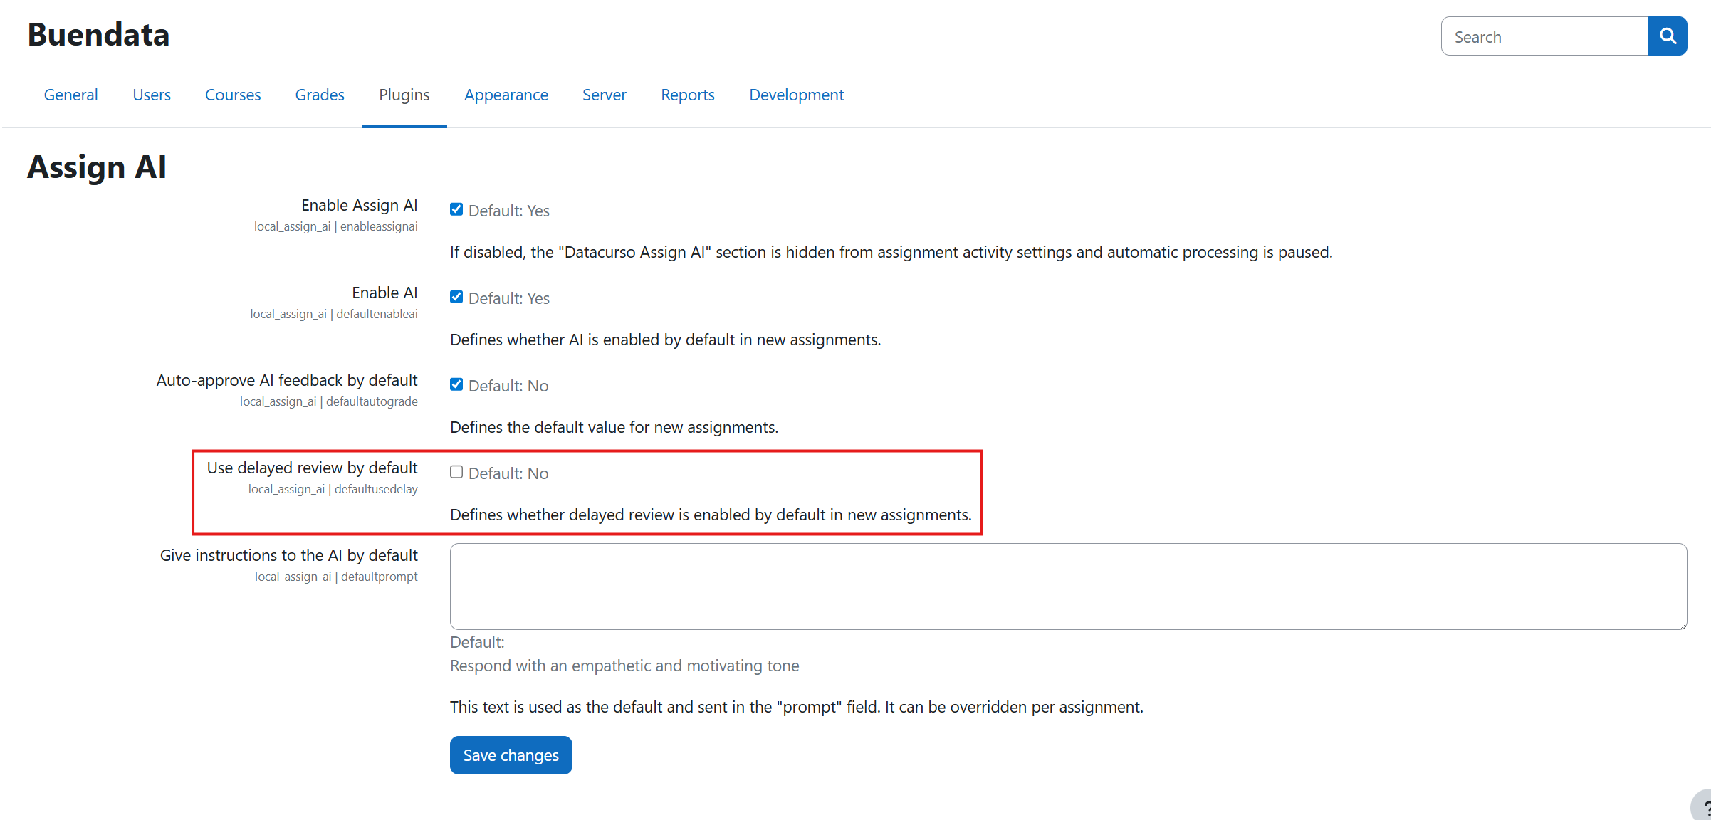
Task: View the Reports tab
Action: [687, 95]
